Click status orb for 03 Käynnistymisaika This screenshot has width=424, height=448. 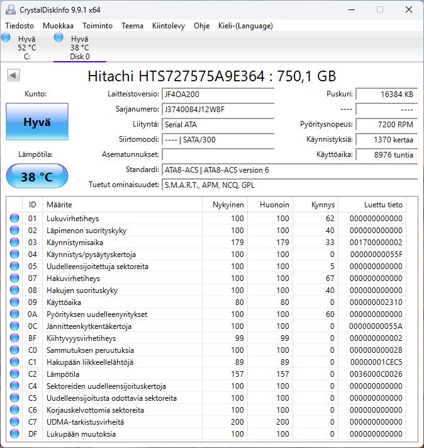click(14, 242)
